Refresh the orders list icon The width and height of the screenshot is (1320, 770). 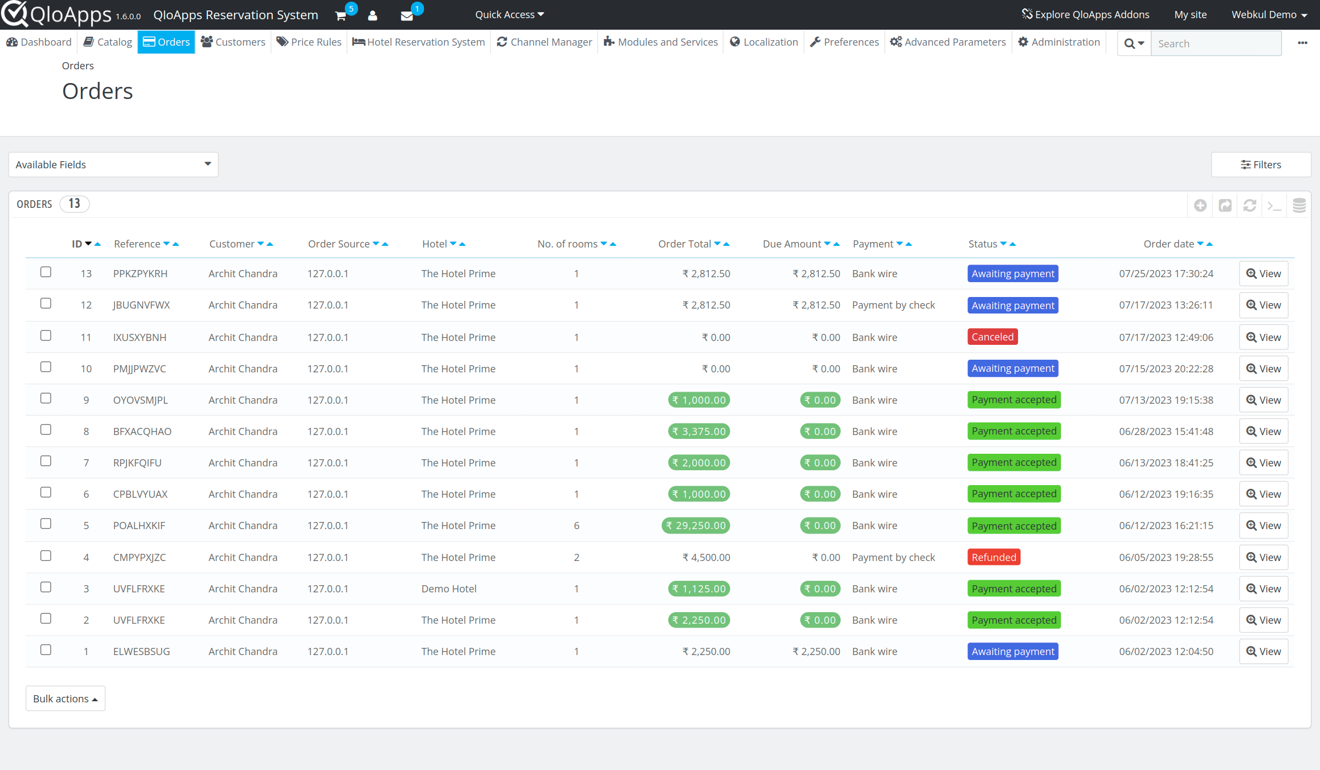tap(1250, 205)
